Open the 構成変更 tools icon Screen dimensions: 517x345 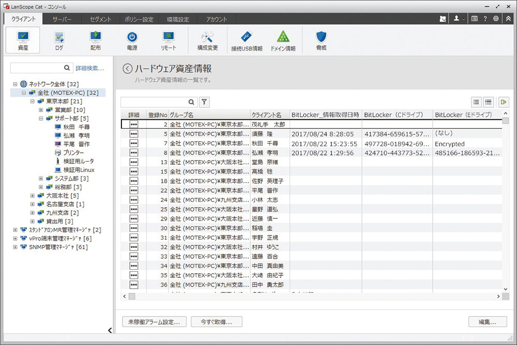(207, 40)
